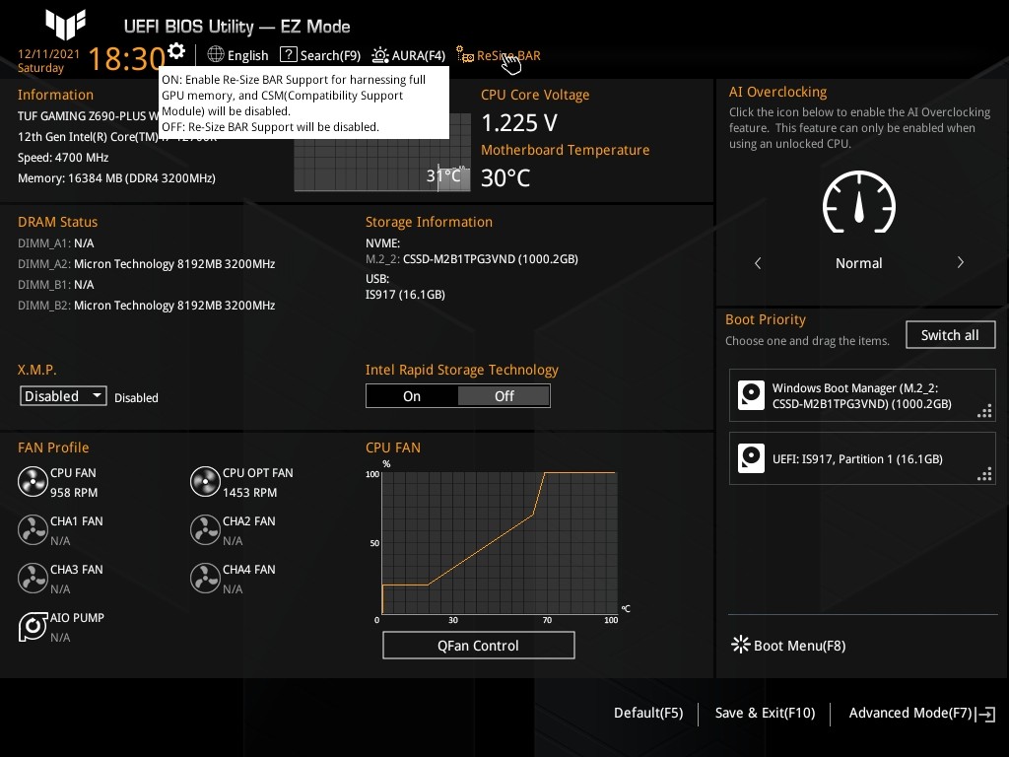Screen dimensions: 1009x757
Task: Go to the previous AI Overclocking mode arrow
Action: click(x=758, y=262)
